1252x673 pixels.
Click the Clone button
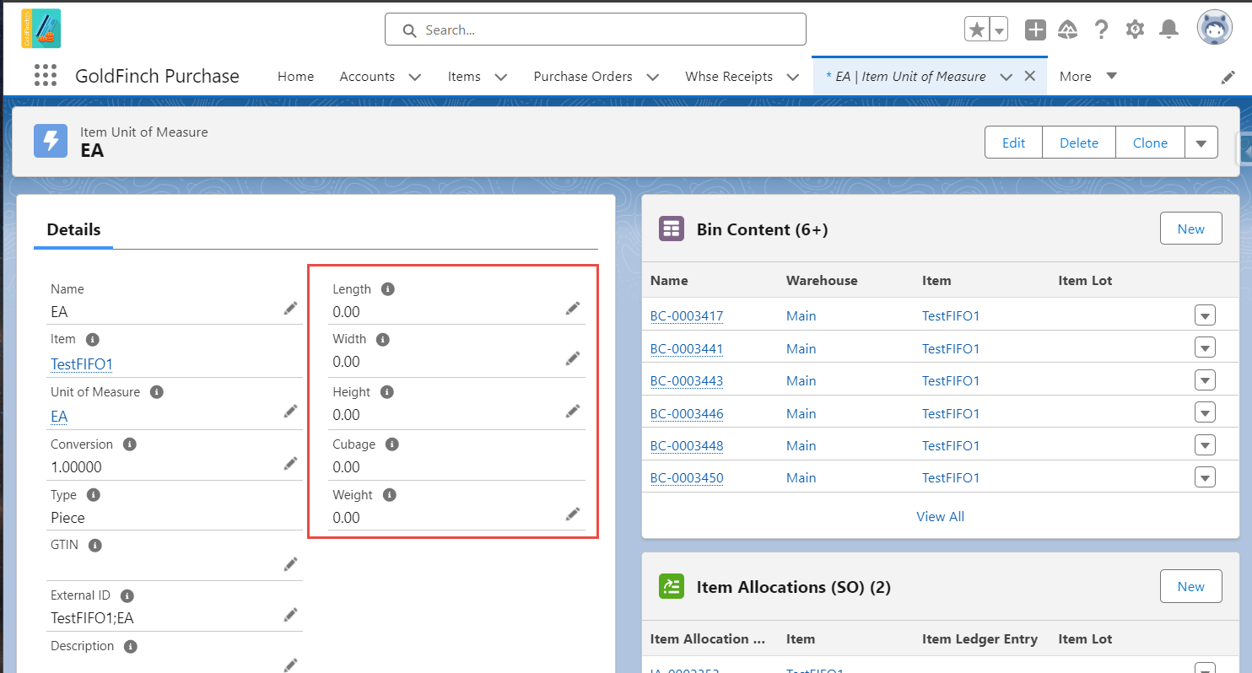[1150, 143]
